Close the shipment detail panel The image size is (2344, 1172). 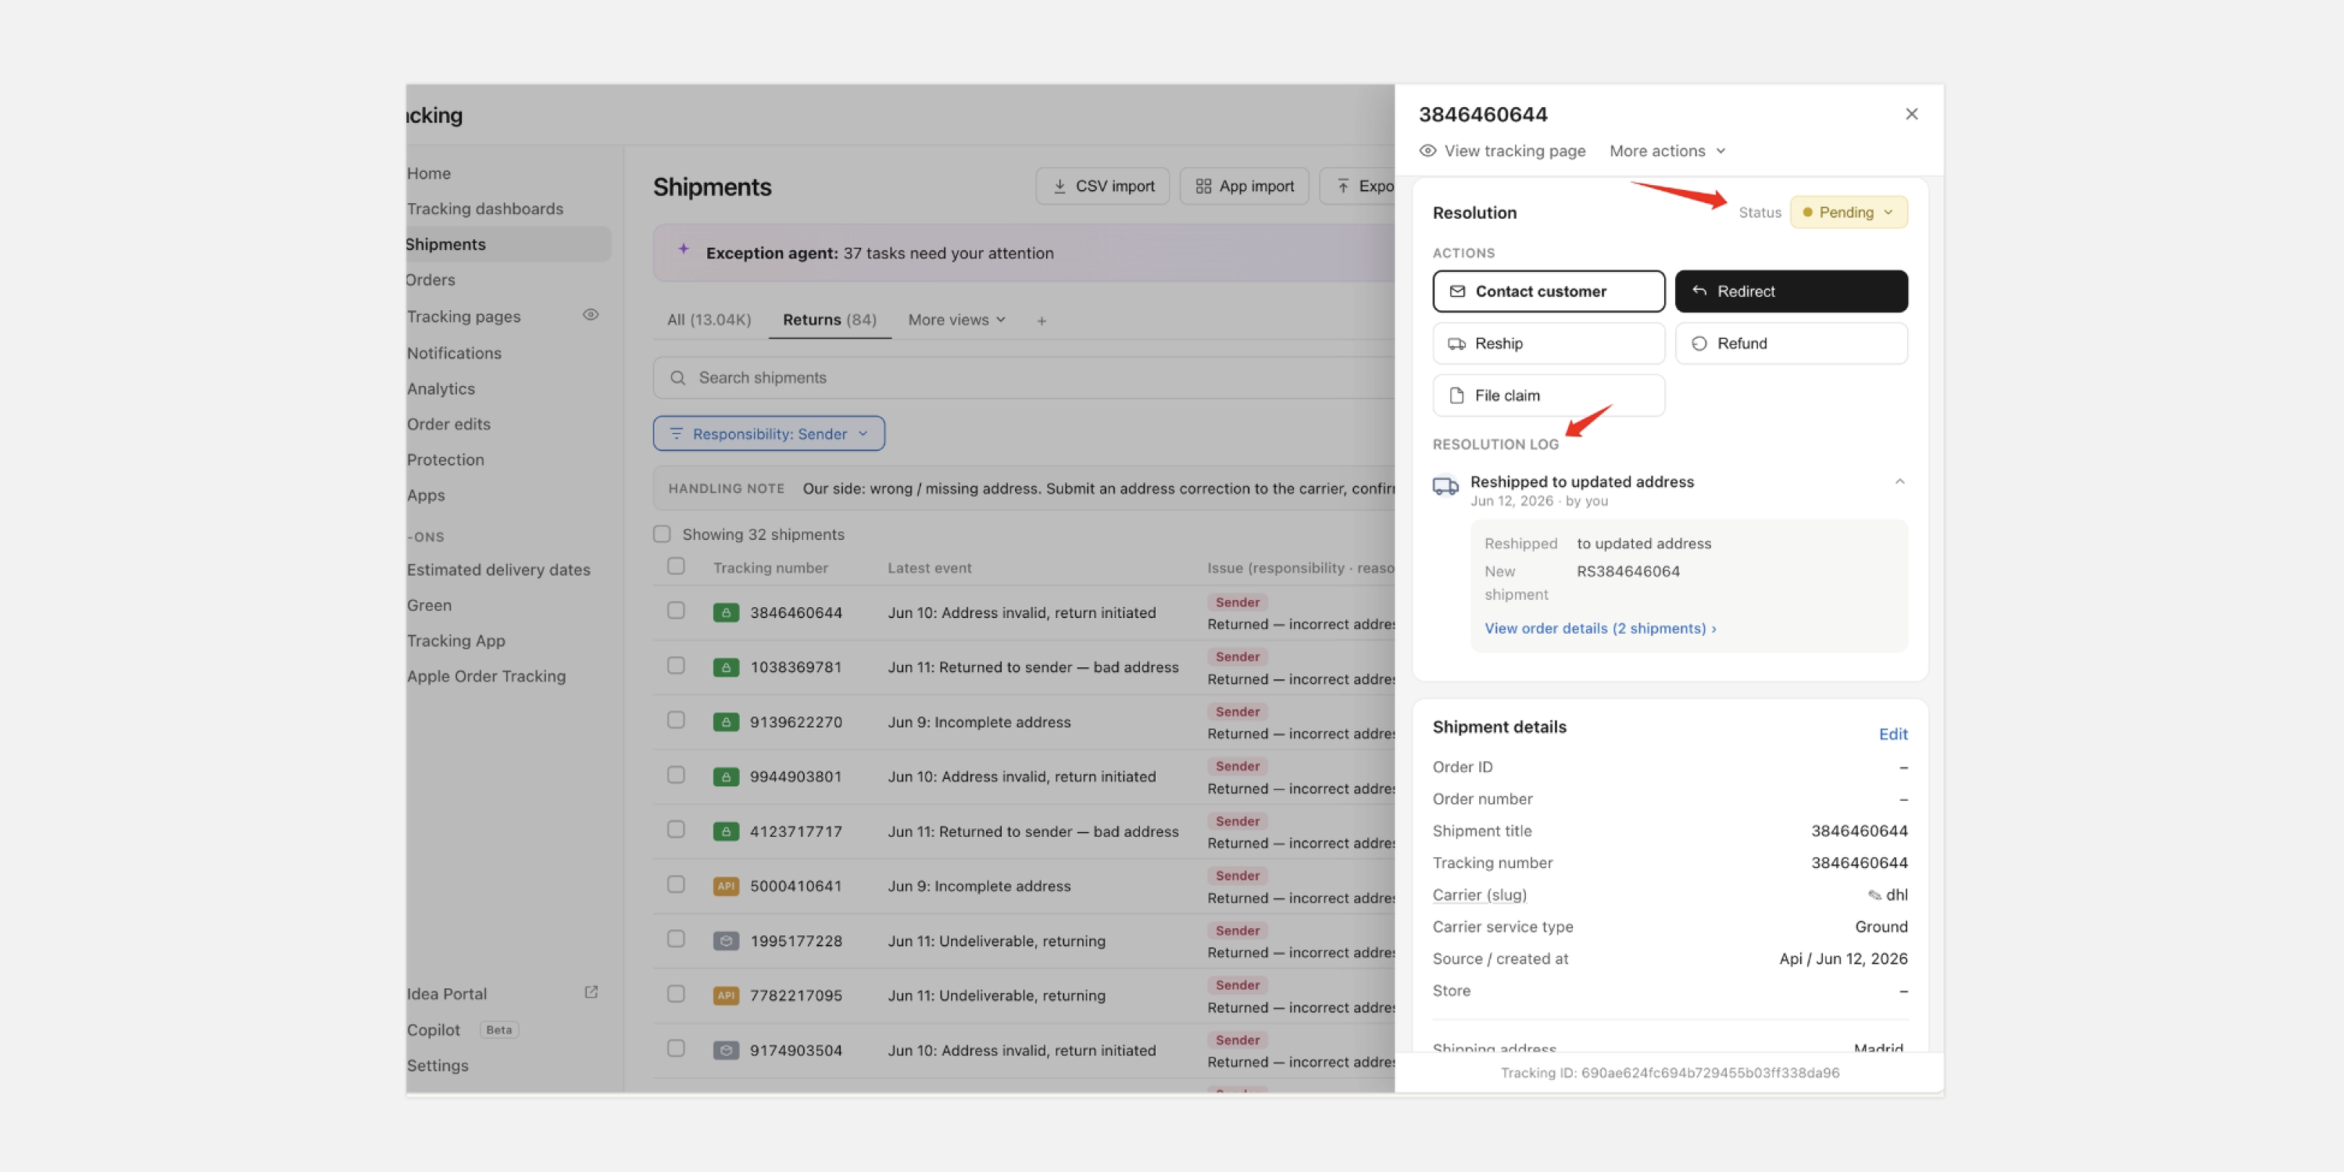[1911, 114]
